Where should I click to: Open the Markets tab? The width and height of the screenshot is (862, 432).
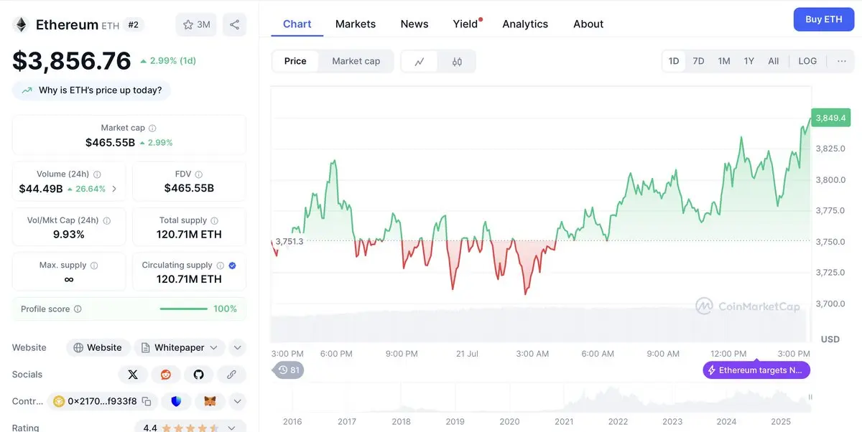click(x=356, y=24)
